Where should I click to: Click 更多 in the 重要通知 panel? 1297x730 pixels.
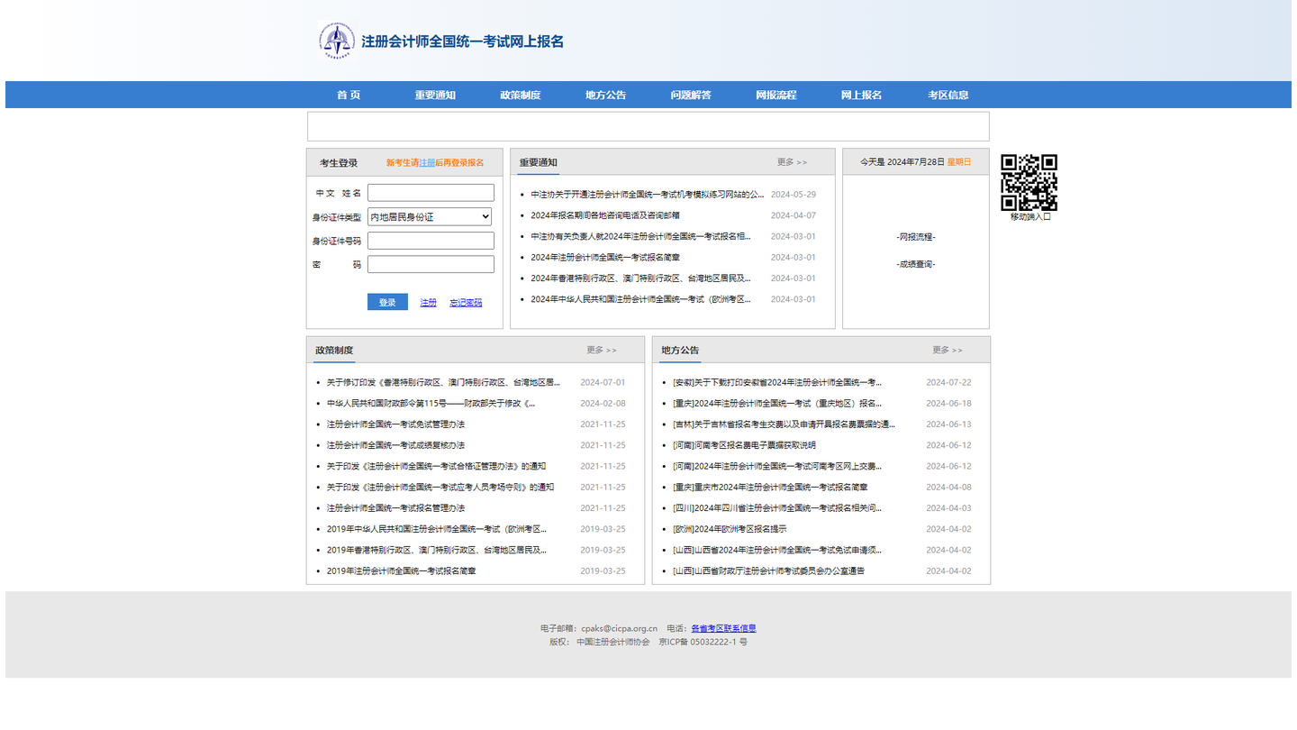792,162
